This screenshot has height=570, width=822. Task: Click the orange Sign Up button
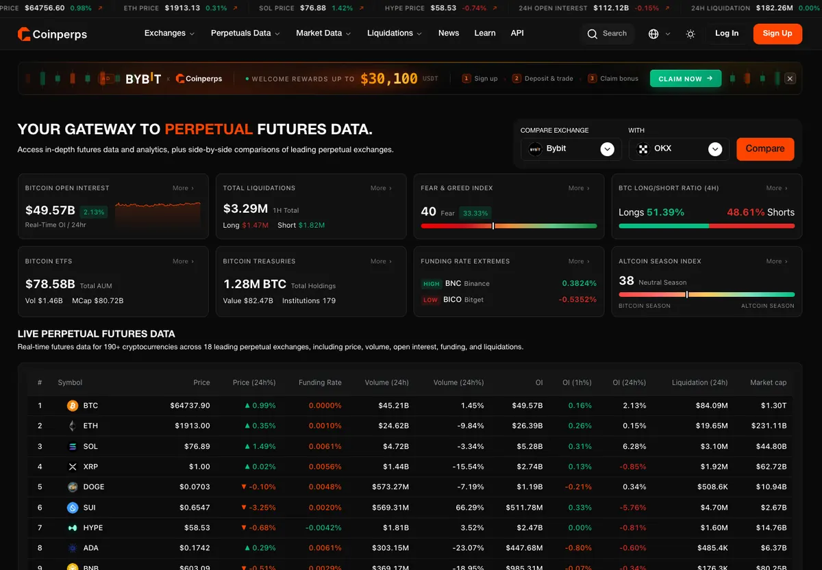coord(777,34)
